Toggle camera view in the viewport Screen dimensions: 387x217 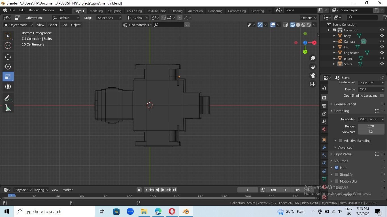[313, 75]
